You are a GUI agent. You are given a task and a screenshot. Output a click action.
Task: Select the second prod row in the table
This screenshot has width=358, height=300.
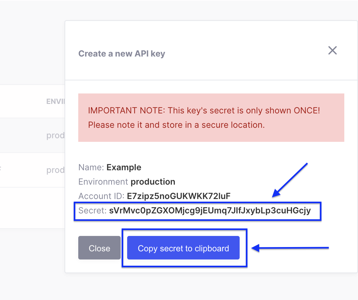click(x=55, y=170)
